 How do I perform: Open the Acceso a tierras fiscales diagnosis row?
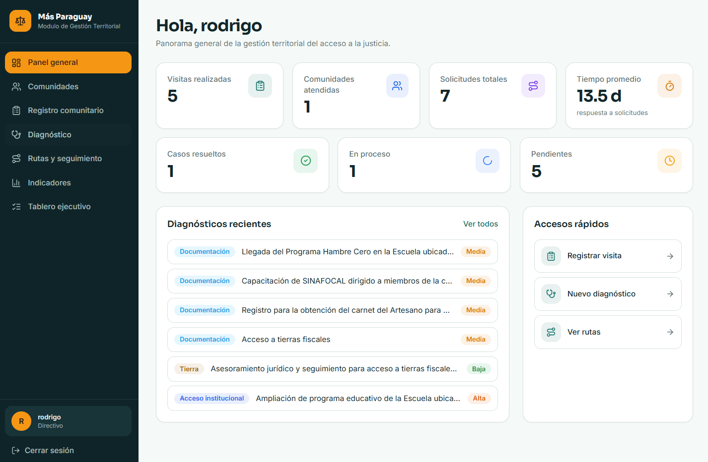pos(333,340)
